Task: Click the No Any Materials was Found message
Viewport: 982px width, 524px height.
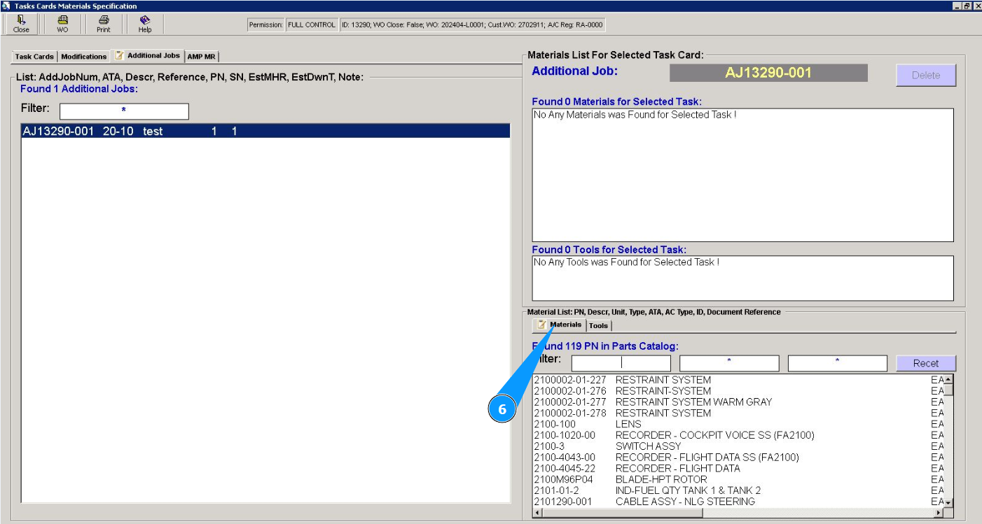Action: pyautogui.click(x=635, y=115)
